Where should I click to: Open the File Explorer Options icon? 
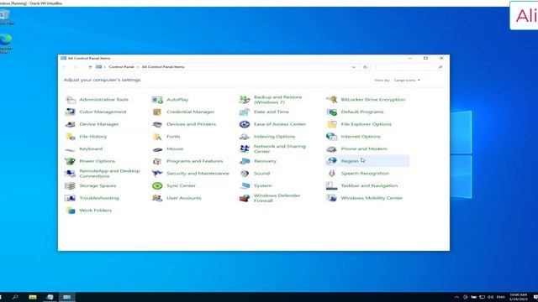(x=331, y=124)
